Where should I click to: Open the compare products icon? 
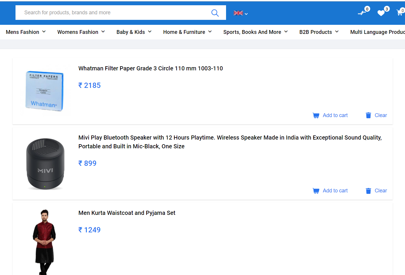pyautogui.click(x=362, y=13)
